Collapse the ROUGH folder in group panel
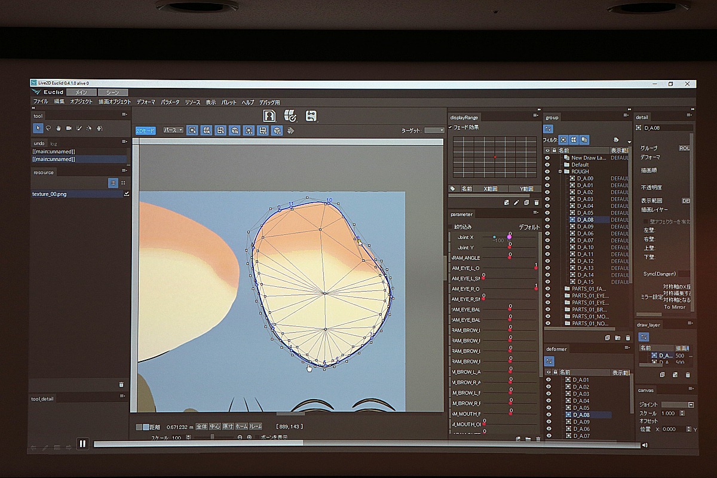Viewport: 717px width, 478px height. tap(560, 171)
